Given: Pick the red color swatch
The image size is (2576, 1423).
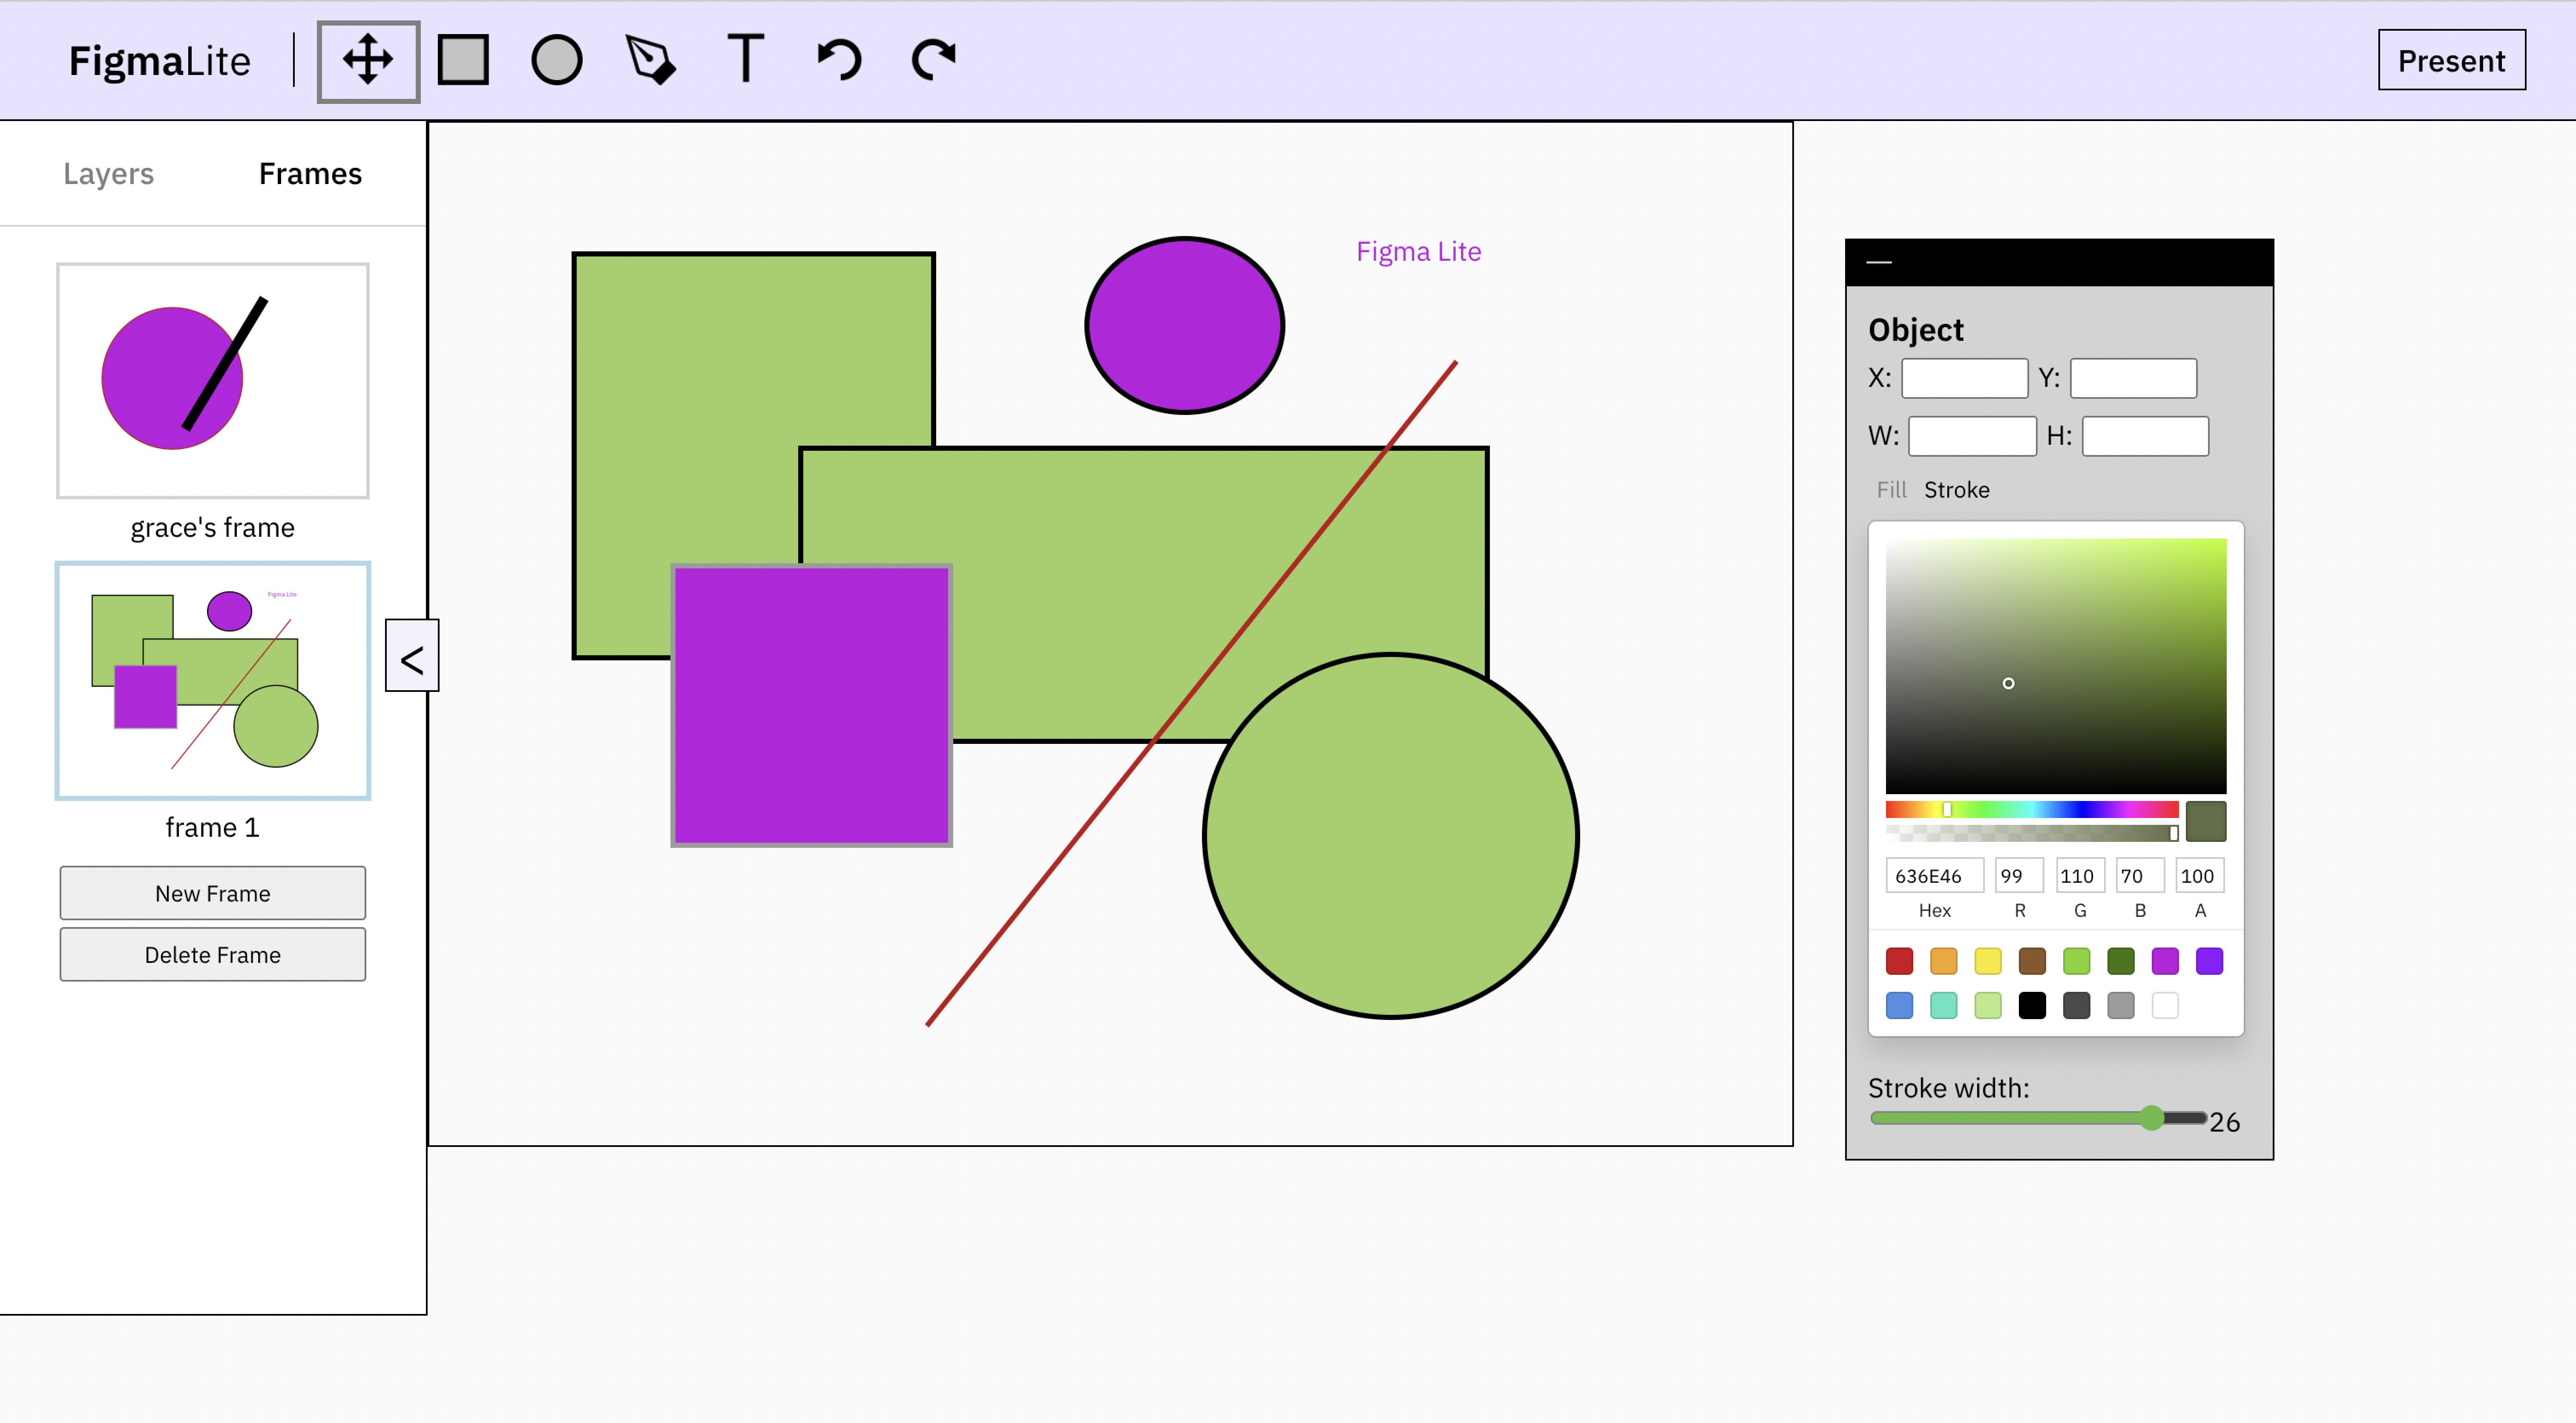Looking at the screenshot, I should click(x=1899, y=961).
